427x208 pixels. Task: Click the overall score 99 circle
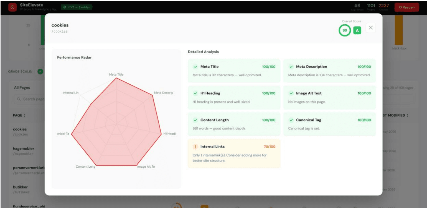click(345, 30)
